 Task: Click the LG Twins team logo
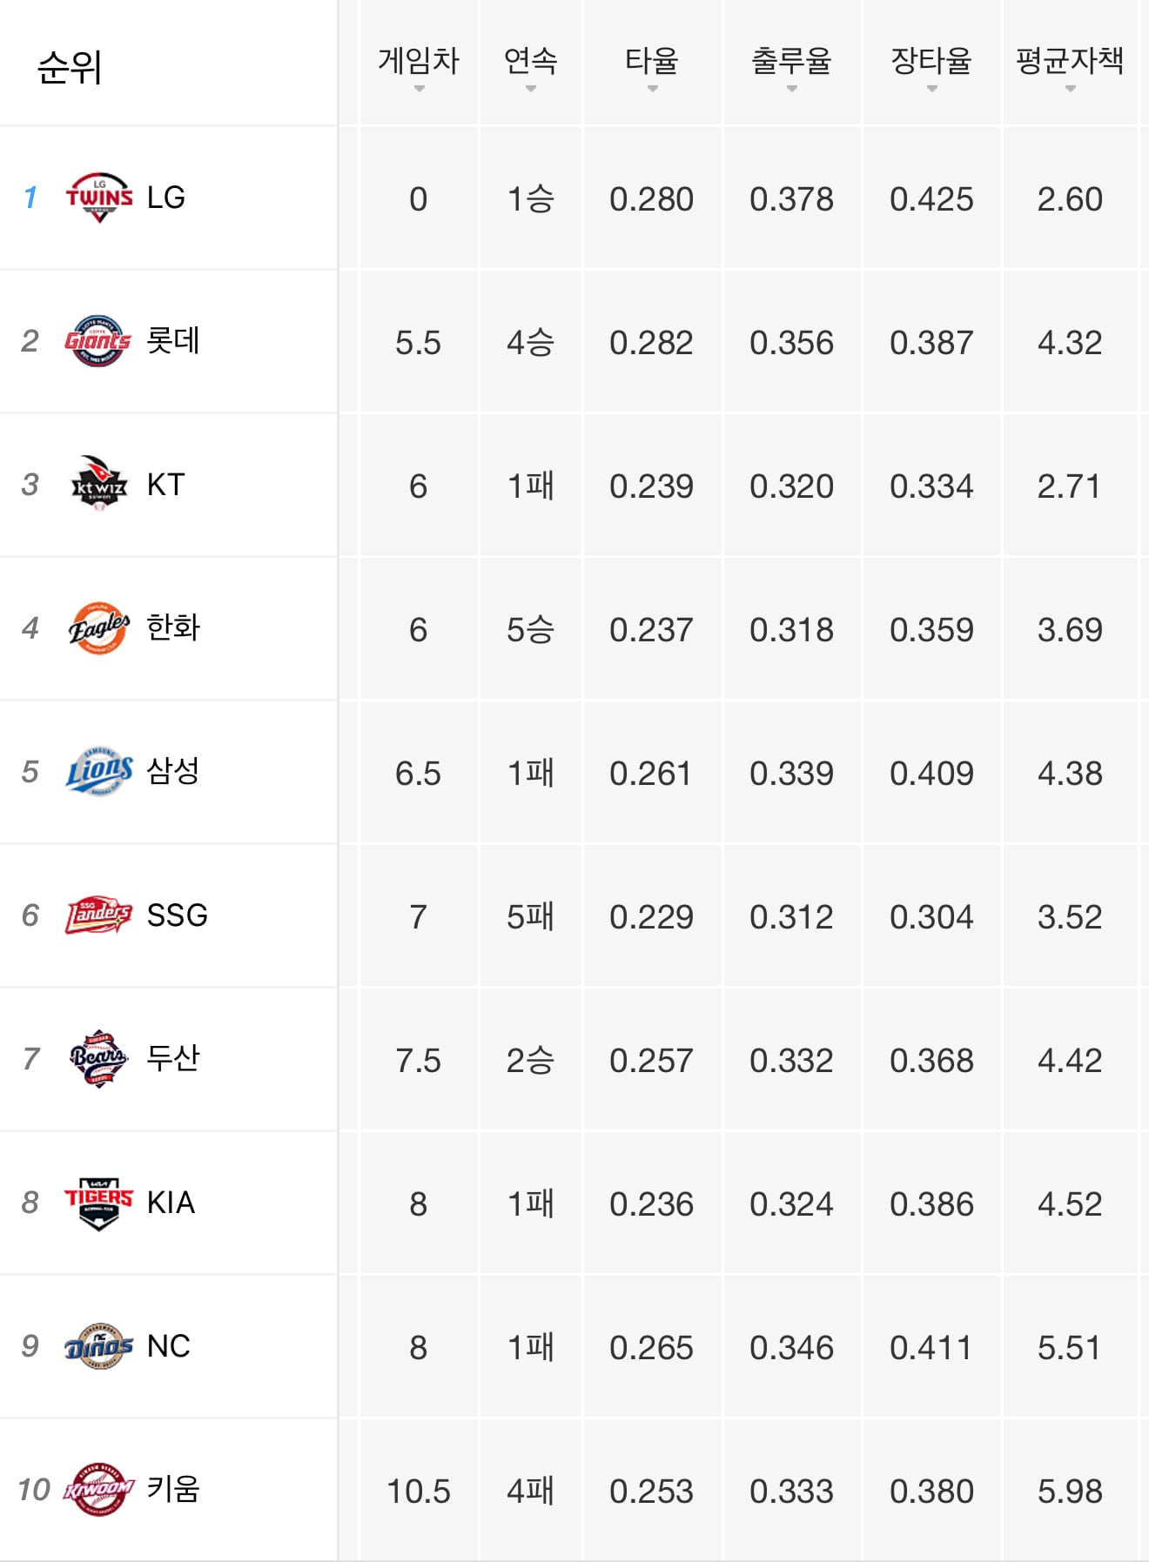(99, 198)
